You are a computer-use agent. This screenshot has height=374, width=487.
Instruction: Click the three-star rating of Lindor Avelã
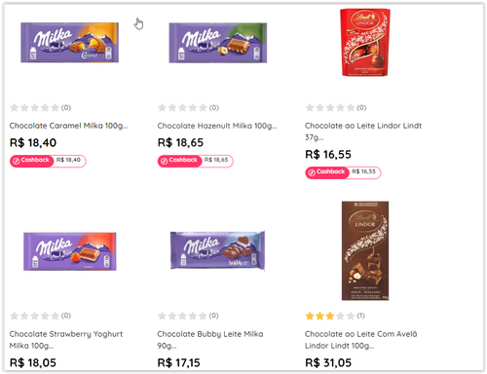pos(330,316)
